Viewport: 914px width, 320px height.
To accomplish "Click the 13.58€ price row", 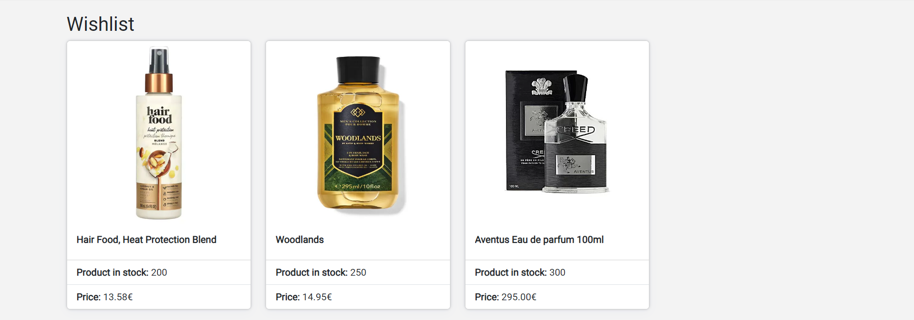I will pos(159,297).
